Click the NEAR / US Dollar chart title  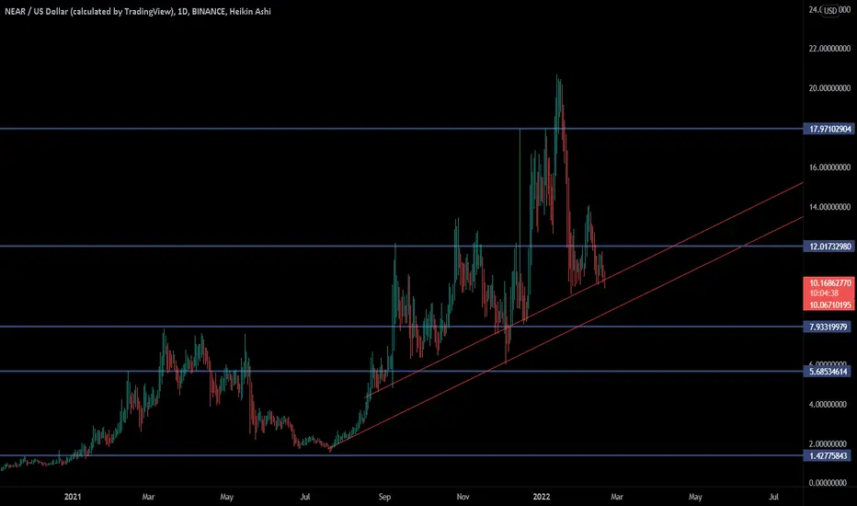(x=138, y=11)
